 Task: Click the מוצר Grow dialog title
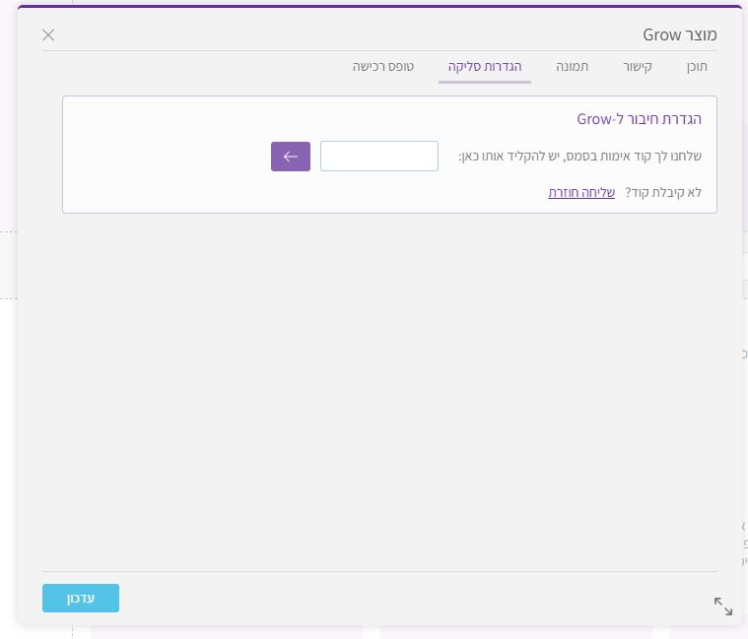[674, 34]
